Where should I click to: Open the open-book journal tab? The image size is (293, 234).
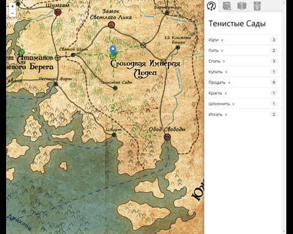(x=242, y=6)
